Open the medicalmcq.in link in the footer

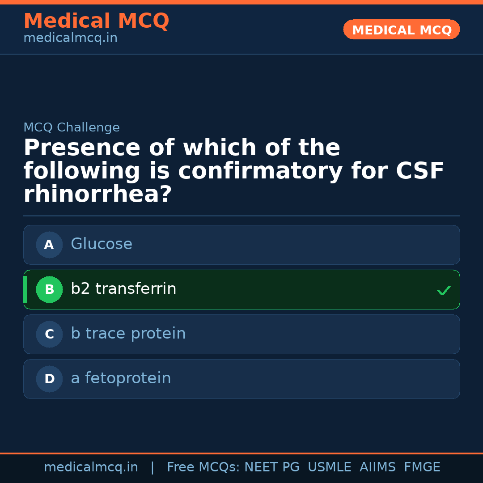pyautogui.click(x=91, y=467)
